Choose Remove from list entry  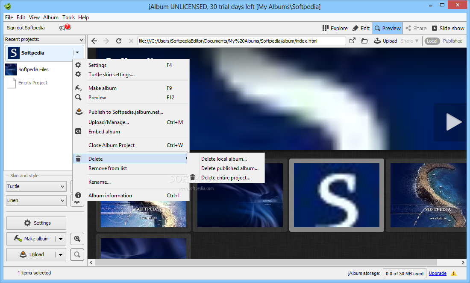131,168
